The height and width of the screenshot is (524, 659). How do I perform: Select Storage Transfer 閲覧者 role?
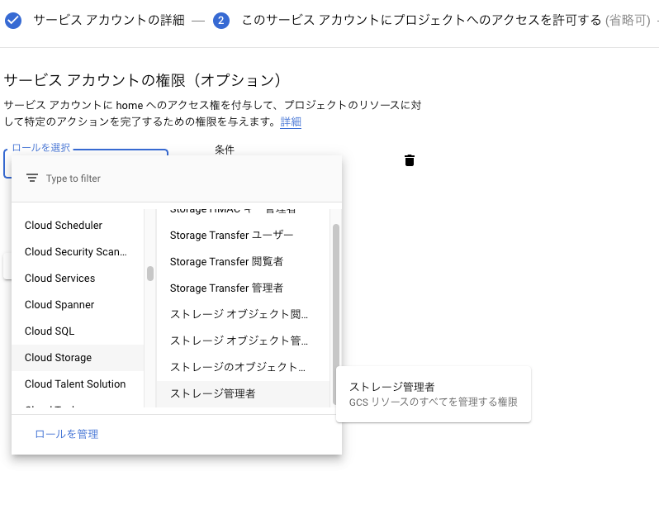coord(226,262)
